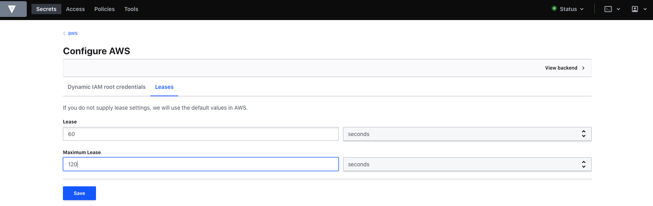Switch to Dynamic IAM root credentials tab
This screenshot has width=653, height=206.
107,87
